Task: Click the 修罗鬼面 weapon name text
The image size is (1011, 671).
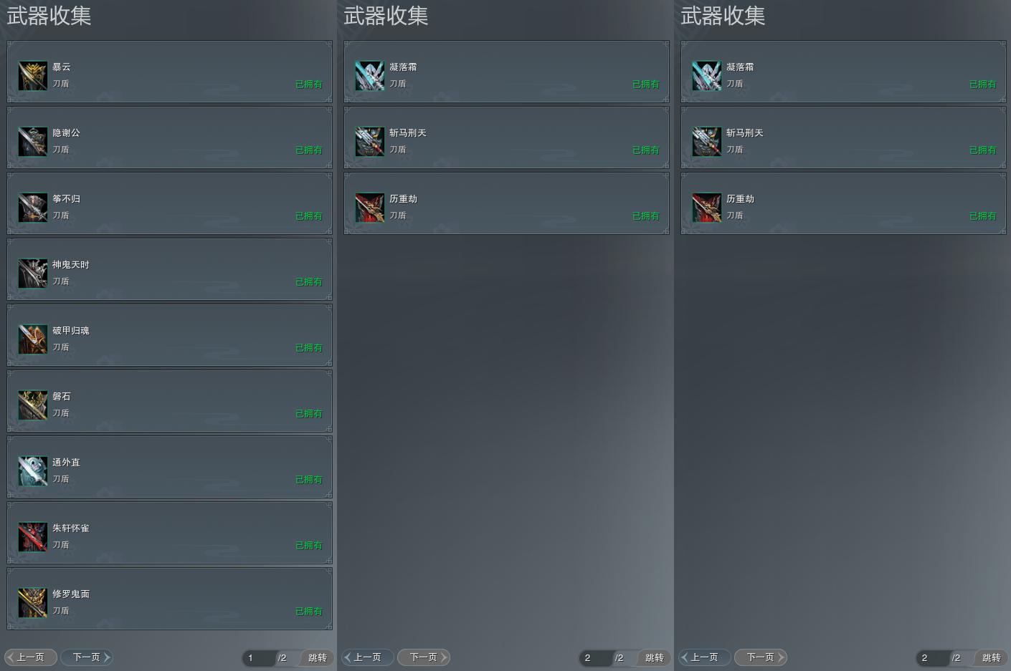Action: pos(71,594)
